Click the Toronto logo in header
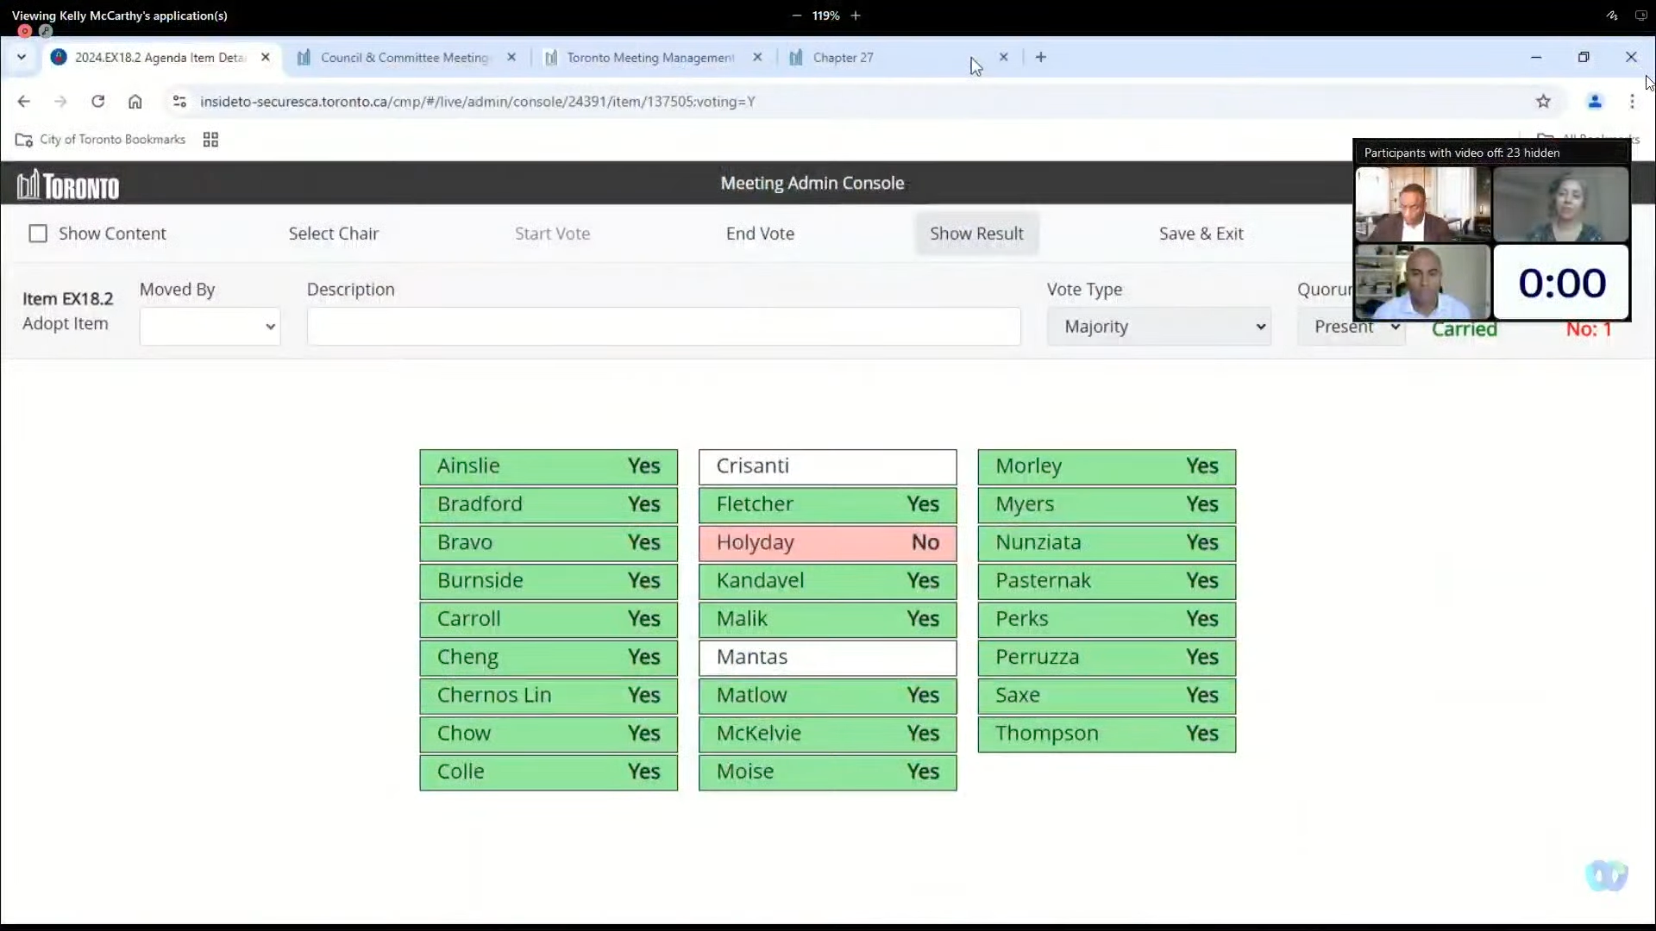Image resolution: width=1656 pixels, height=931 pixels. click(x=68, y=184)
